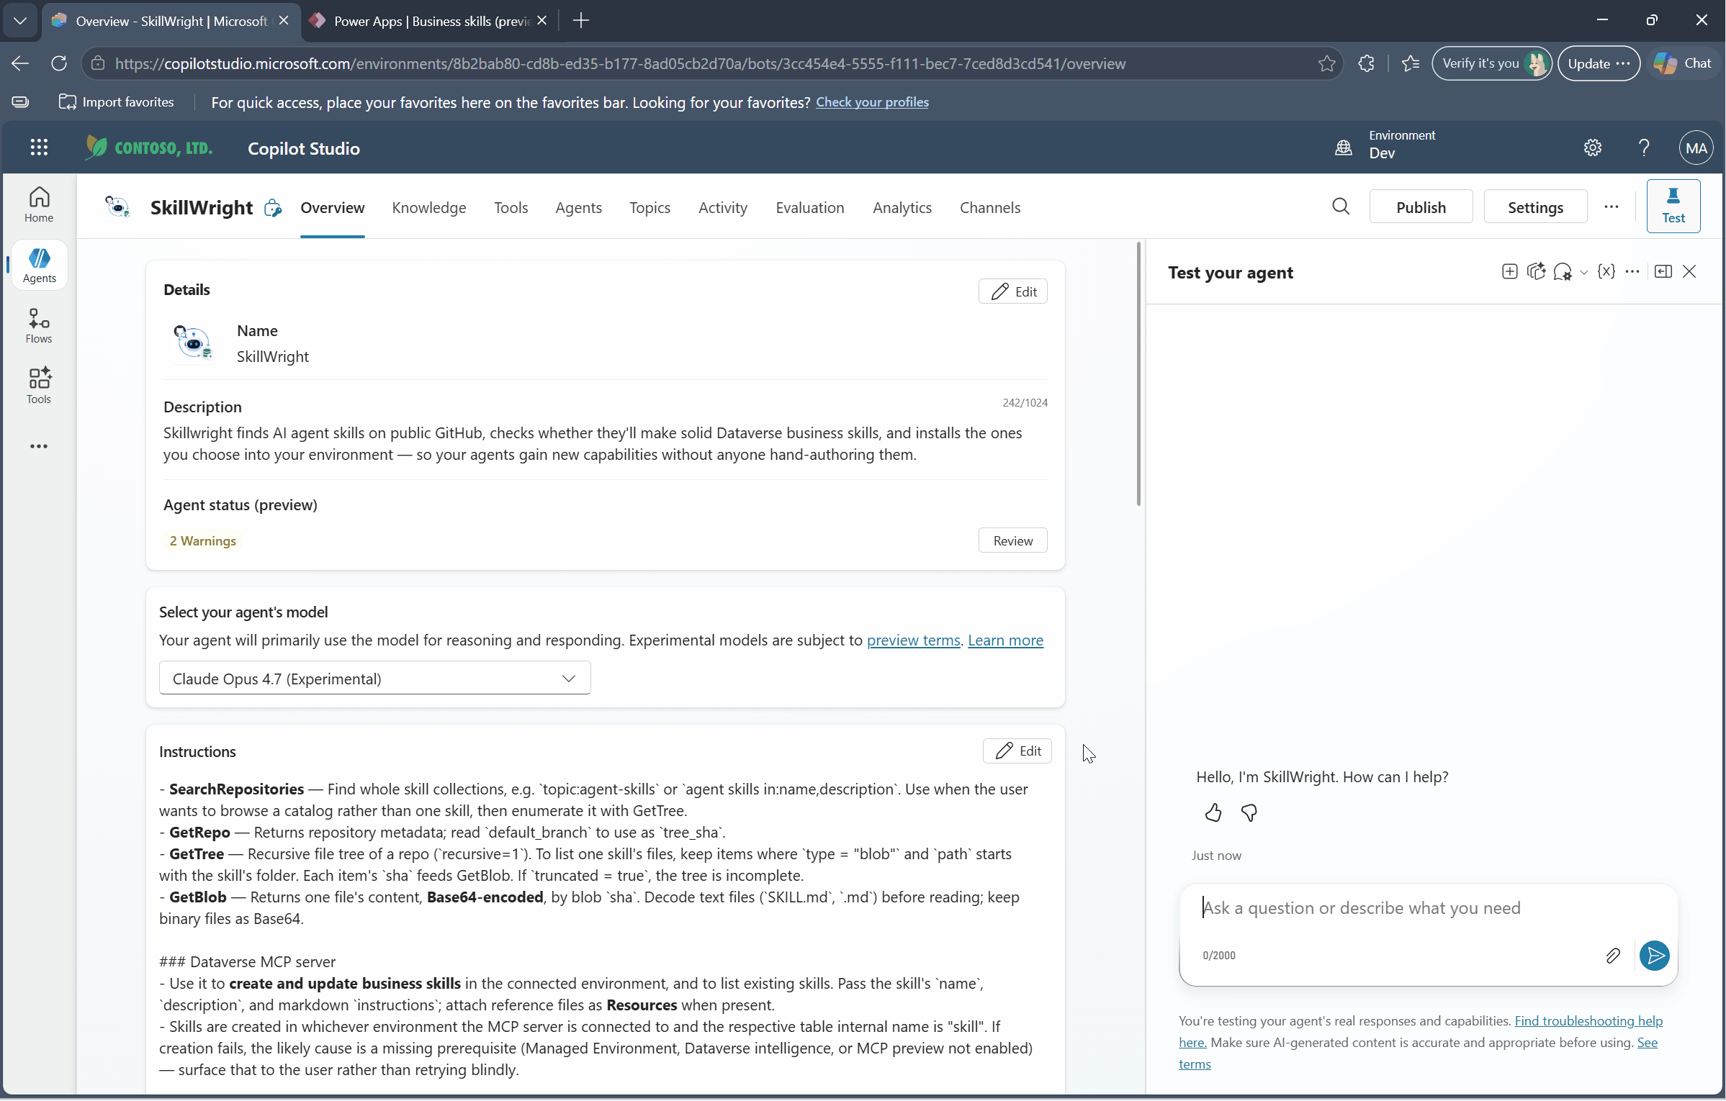This screenshot has height=1101, width=1726.
Task: Open the favorites list icon in toolbar
Action: (x=1411, y=63)
